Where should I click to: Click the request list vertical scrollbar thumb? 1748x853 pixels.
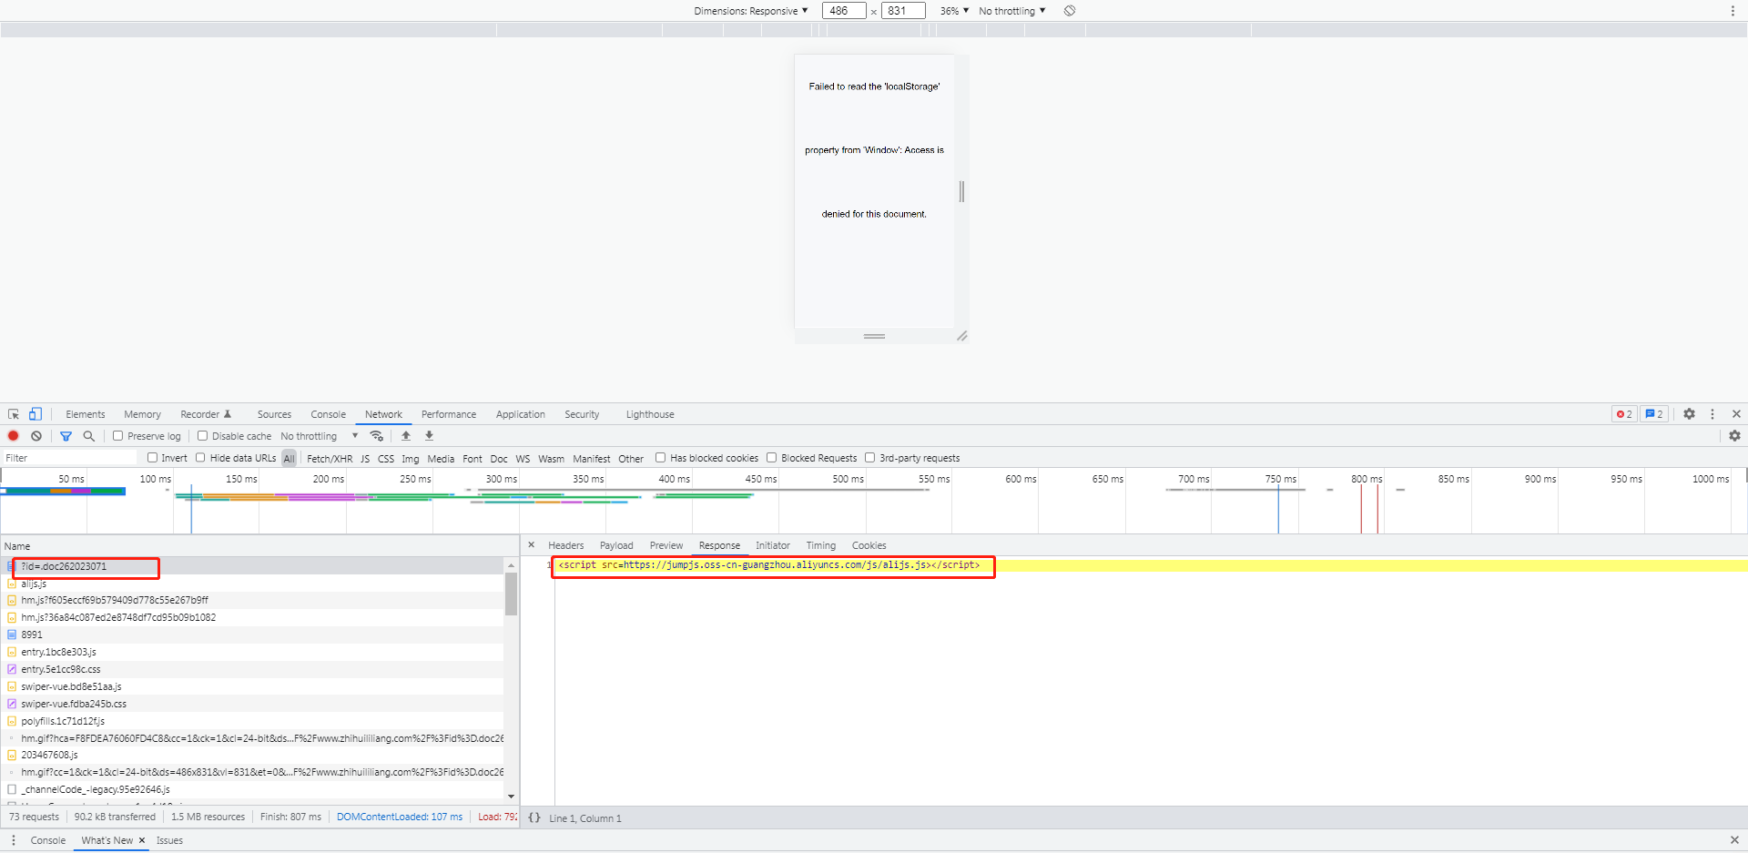point(511,594)
